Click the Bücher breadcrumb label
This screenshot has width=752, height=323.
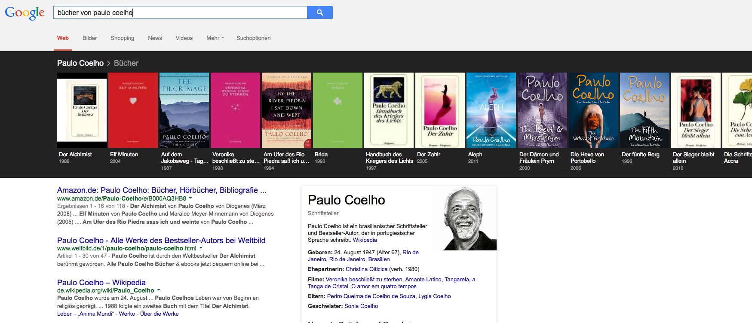click(126, 63)
